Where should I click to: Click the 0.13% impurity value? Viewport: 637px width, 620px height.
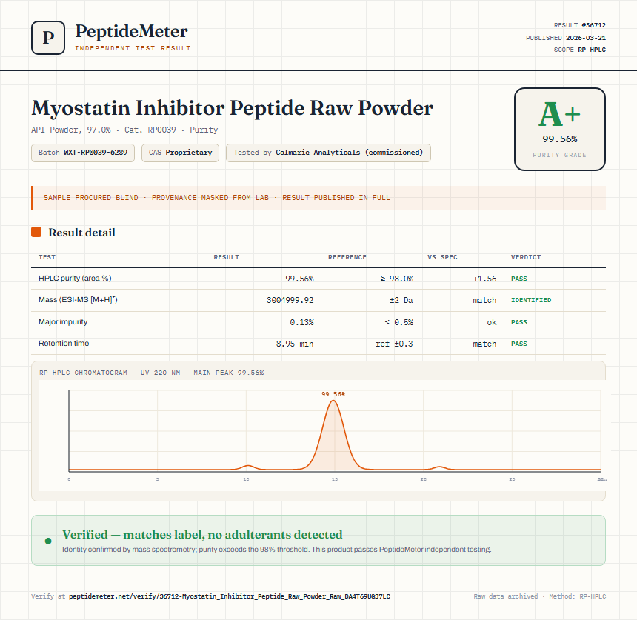pyautogui.click(x=302, y=322)
